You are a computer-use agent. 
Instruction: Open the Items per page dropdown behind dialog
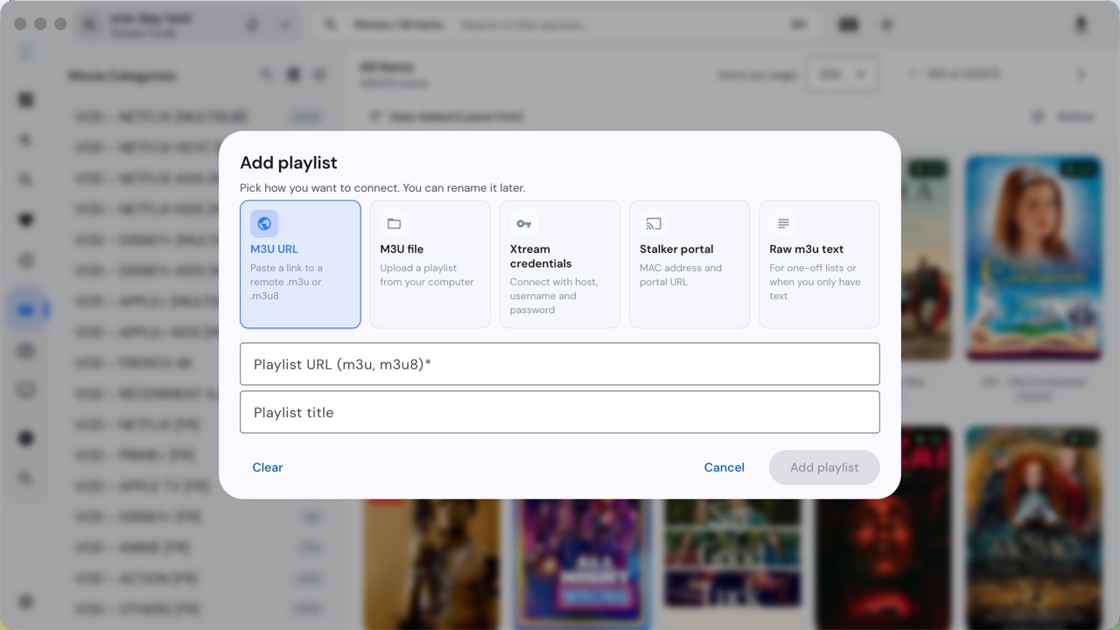pos(843,75)
